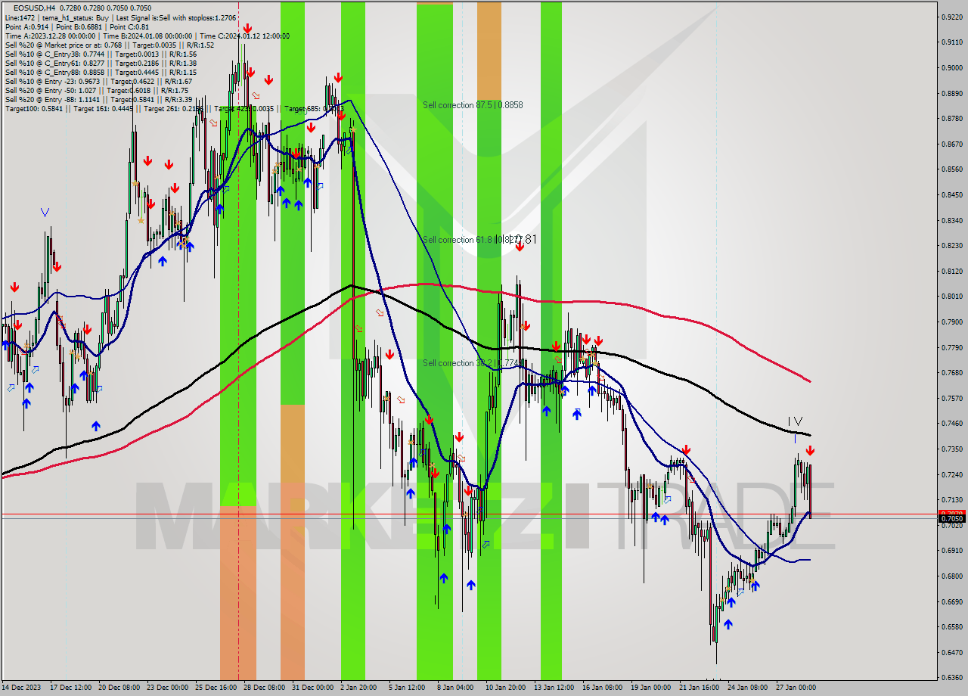Click 'Sell %20 @ Market price' line
The width and height of the screenshot is (968, 696).
(x=110, y=45)
